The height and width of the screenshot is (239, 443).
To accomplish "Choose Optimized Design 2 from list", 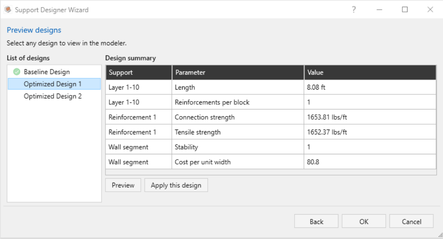I will pos(52,96).
